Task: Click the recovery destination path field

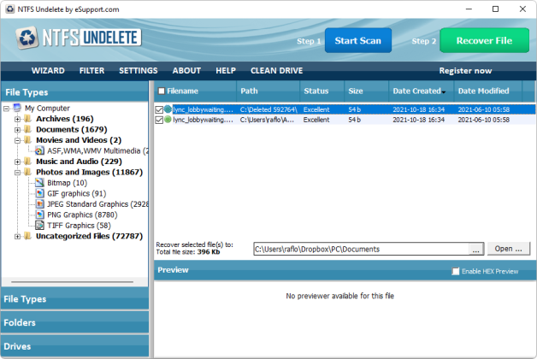Action: click(362, 249)
